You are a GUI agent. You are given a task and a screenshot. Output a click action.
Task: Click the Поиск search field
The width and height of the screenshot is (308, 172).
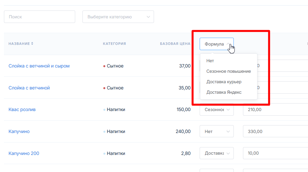click(39, 17)
